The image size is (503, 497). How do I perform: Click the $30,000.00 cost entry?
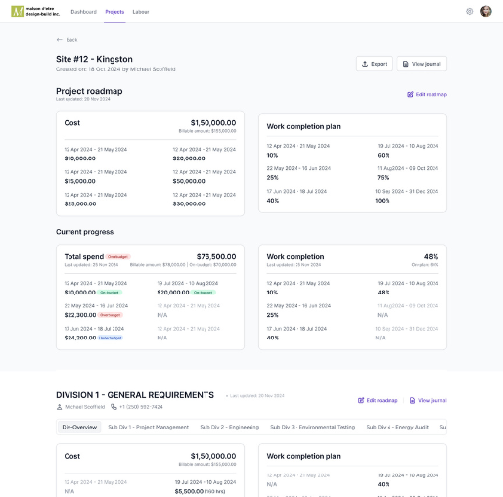coord(189,203)
